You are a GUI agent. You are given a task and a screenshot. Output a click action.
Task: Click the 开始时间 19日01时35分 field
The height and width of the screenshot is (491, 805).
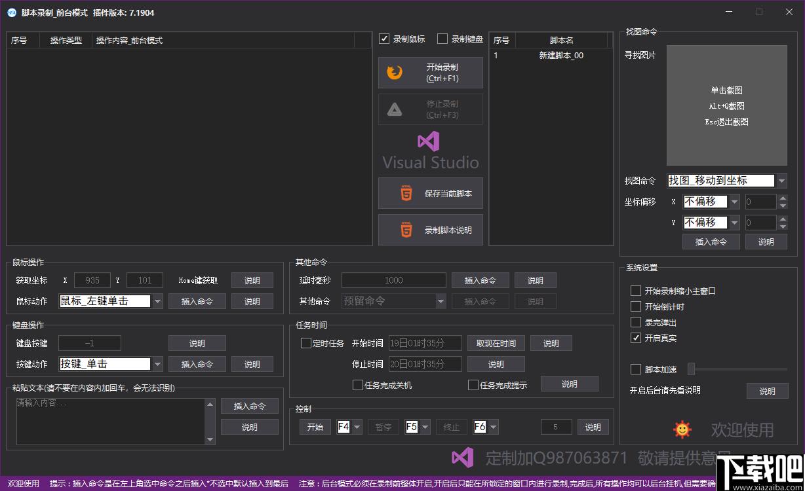[x=425, y=343]
